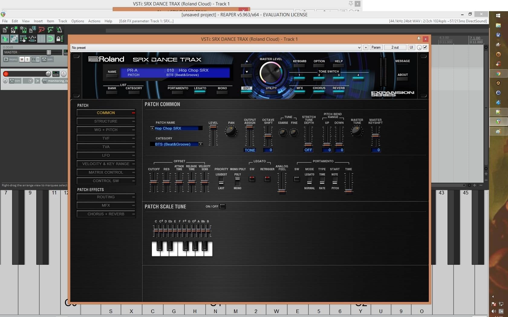Toggle item grouping link icon

click(x=14, y=39)
